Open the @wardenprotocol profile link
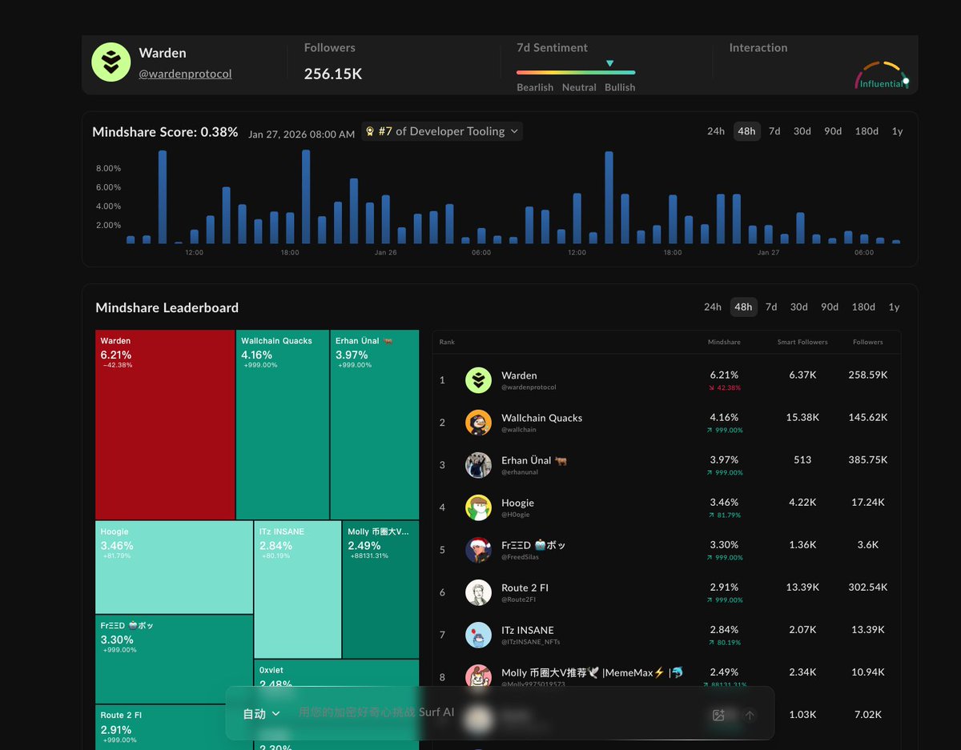 [185, 74]
